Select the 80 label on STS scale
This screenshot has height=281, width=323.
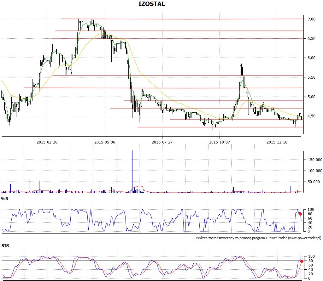point(310,261)
